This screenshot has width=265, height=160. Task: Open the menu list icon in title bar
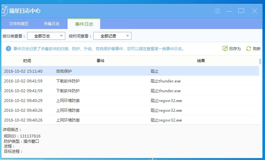(217, 11)
